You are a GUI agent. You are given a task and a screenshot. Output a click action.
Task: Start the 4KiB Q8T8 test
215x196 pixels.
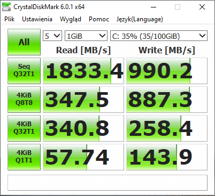pyautogui.click(x=24, y=100)
